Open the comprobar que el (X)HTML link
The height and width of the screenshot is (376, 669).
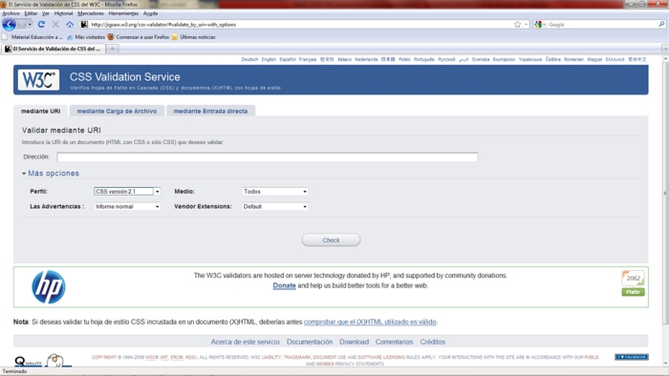point(370,322)
